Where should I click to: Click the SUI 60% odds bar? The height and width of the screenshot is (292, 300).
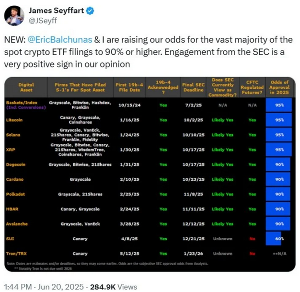[274, 239]
